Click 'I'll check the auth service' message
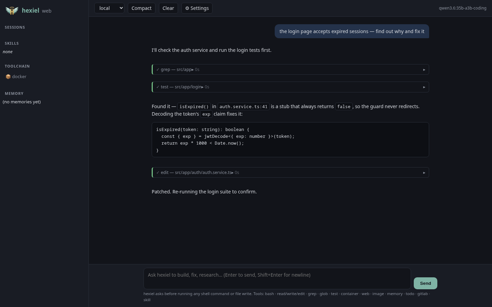Image resolution: width=492 pixels, height=307 pixels. pos(211,50)
